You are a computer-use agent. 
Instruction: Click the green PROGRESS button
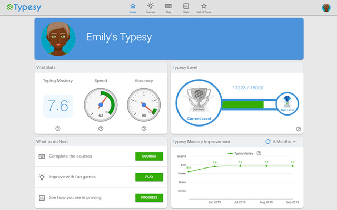pyautogui.click(x=149, y=198)
